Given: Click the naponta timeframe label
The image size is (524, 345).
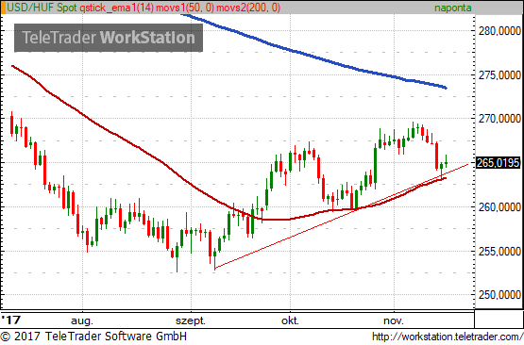Looking at the screenshot, I should coord(453,8).
